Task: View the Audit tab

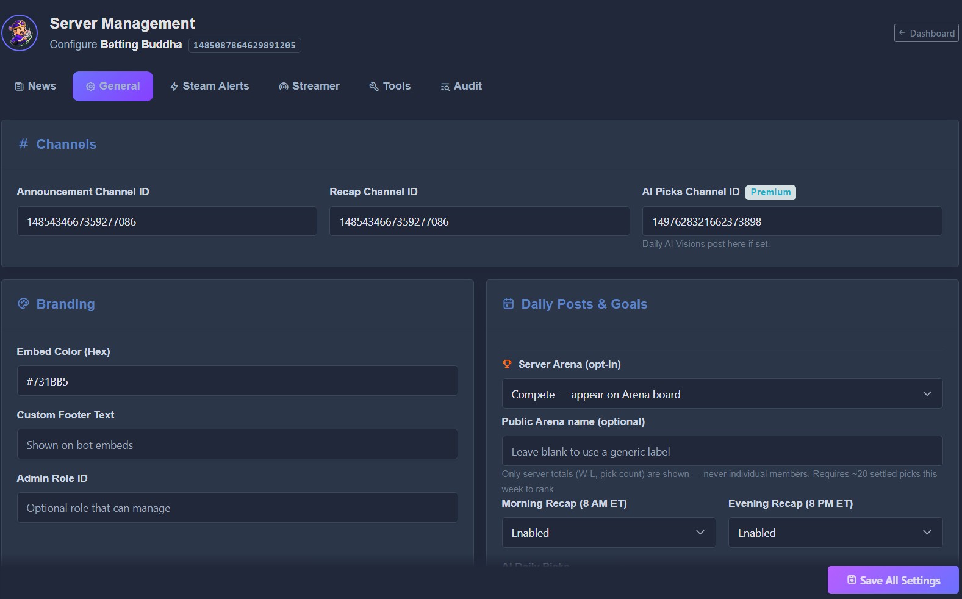Action: click(x=461, y=86)
